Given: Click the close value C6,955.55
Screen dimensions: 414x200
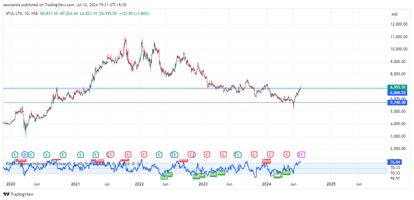Looking at the screenshot, I should pyautogui.click(x=108, y=13).
